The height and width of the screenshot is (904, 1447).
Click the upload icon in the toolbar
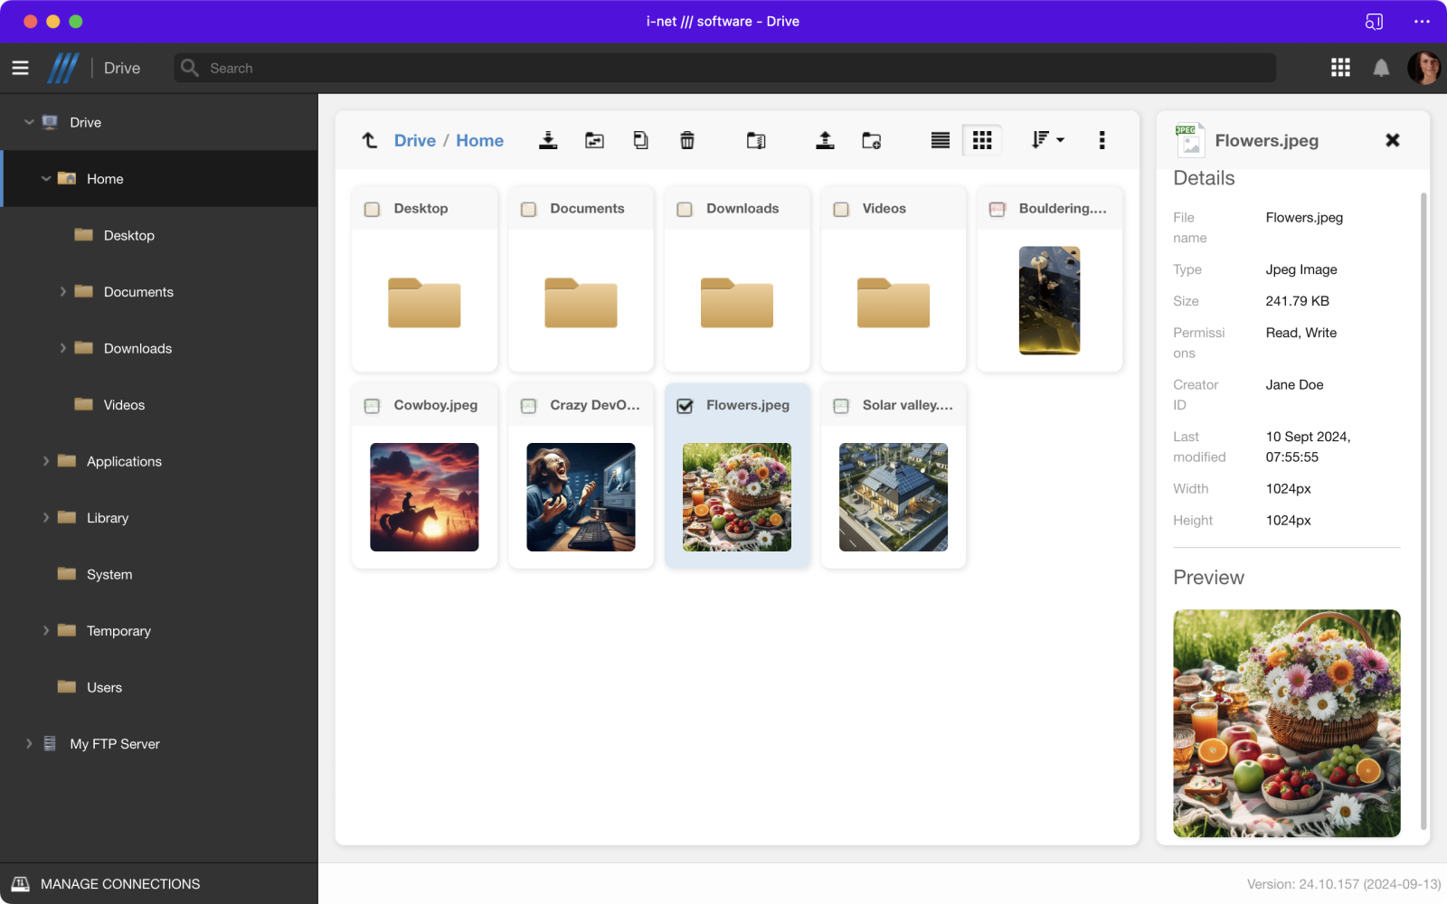tap(825, 140)
